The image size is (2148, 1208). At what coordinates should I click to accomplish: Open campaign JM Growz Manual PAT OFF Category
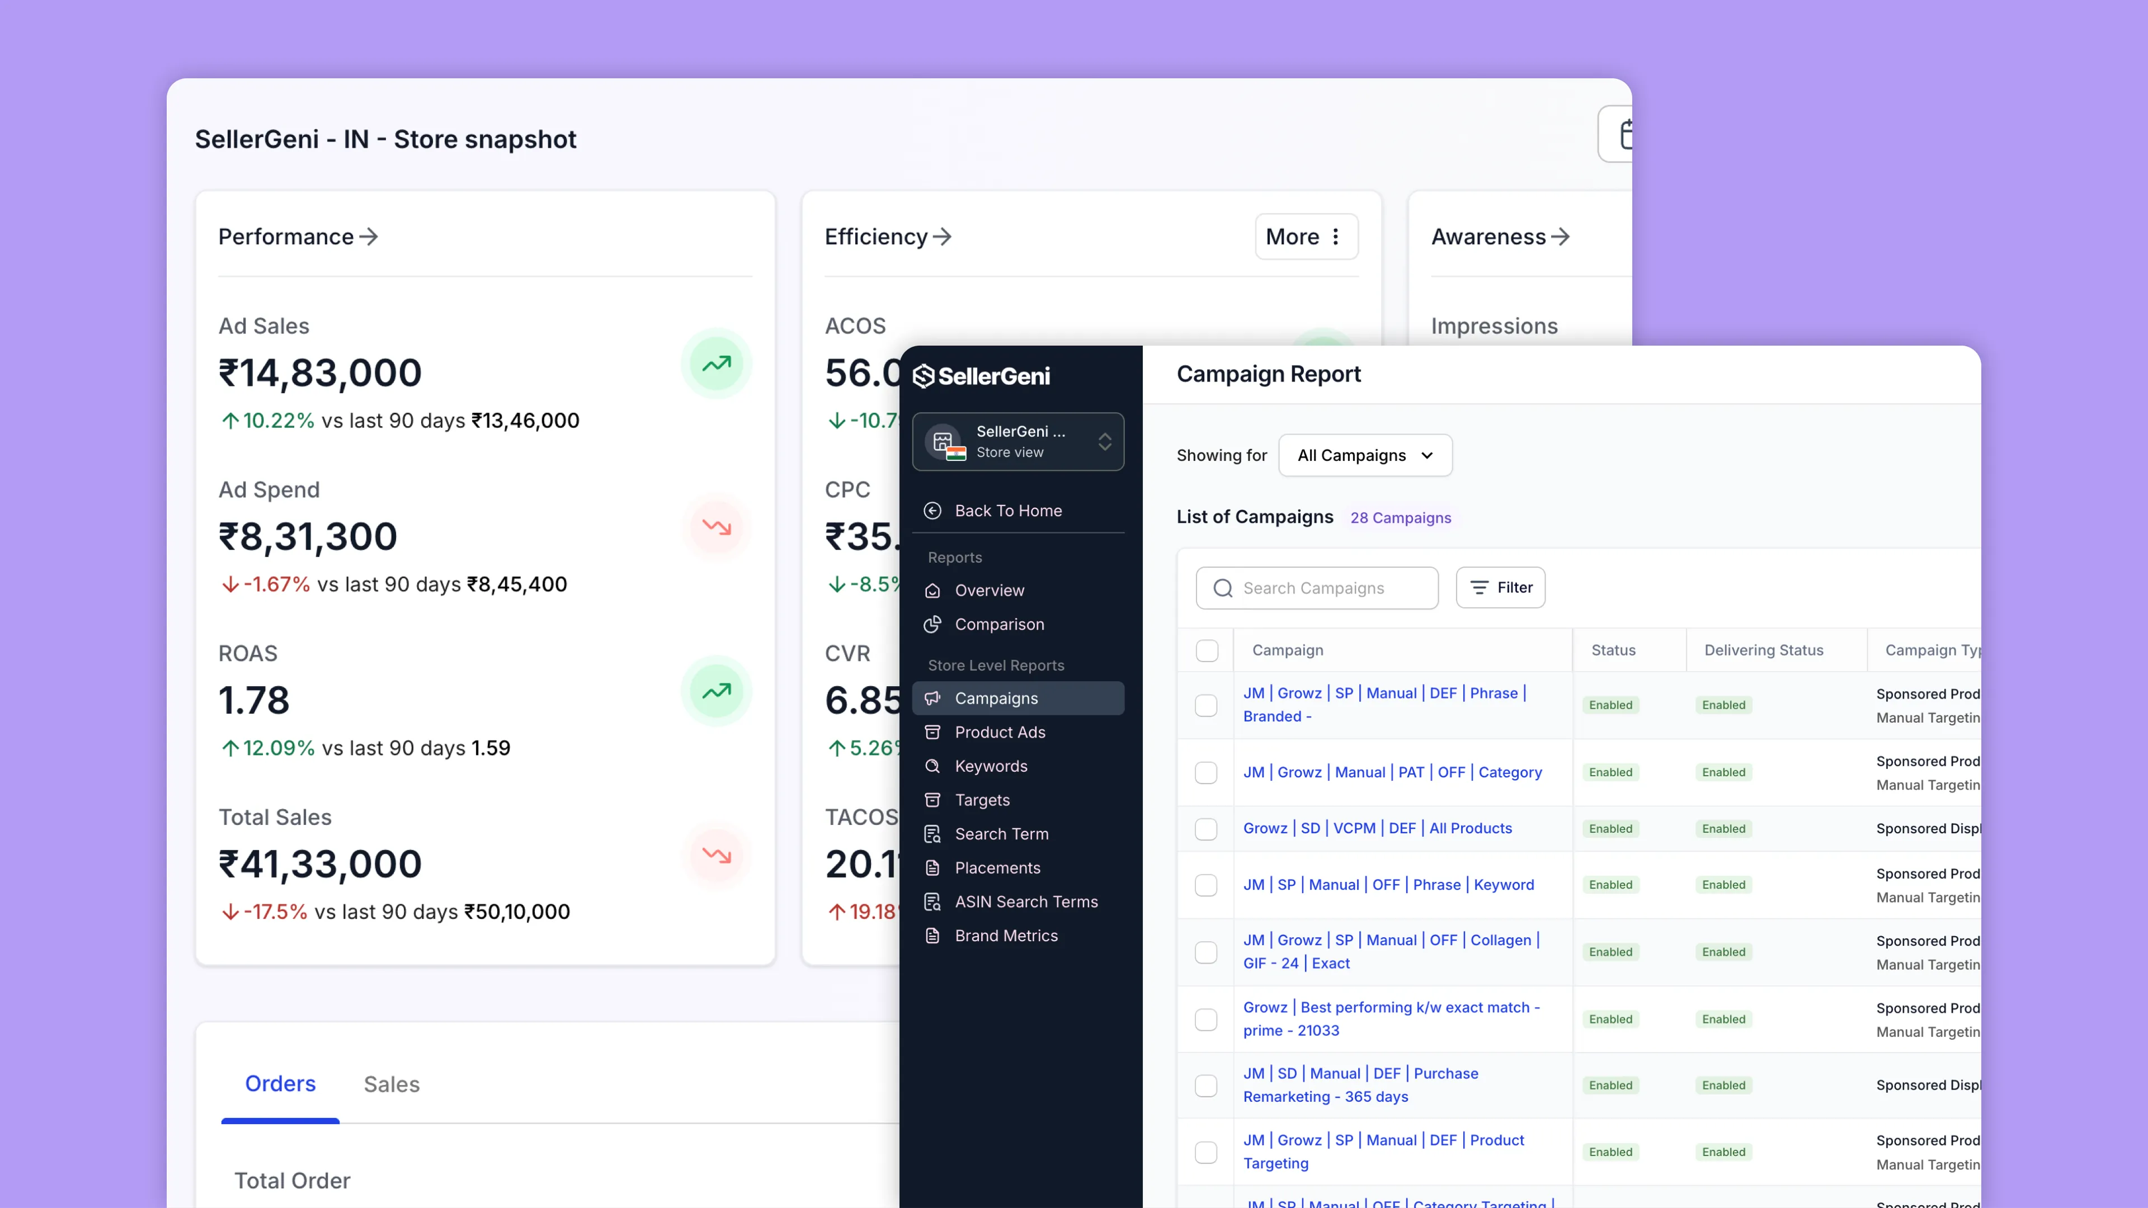point(1392,773)
